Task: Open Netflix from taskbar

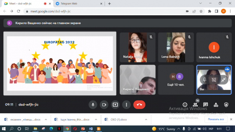Action: (59, 129)
